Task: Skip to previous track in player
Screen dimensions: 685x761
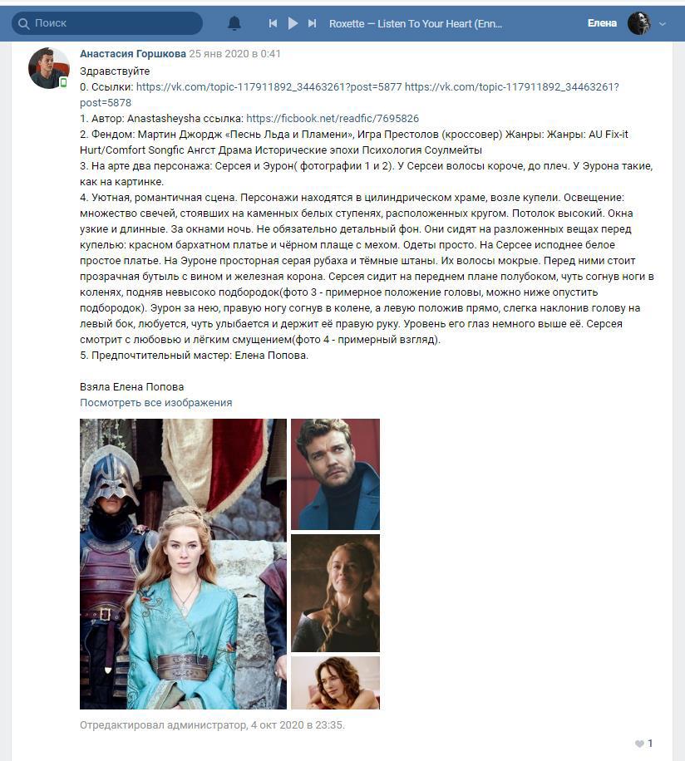Action: coord(273,23)
